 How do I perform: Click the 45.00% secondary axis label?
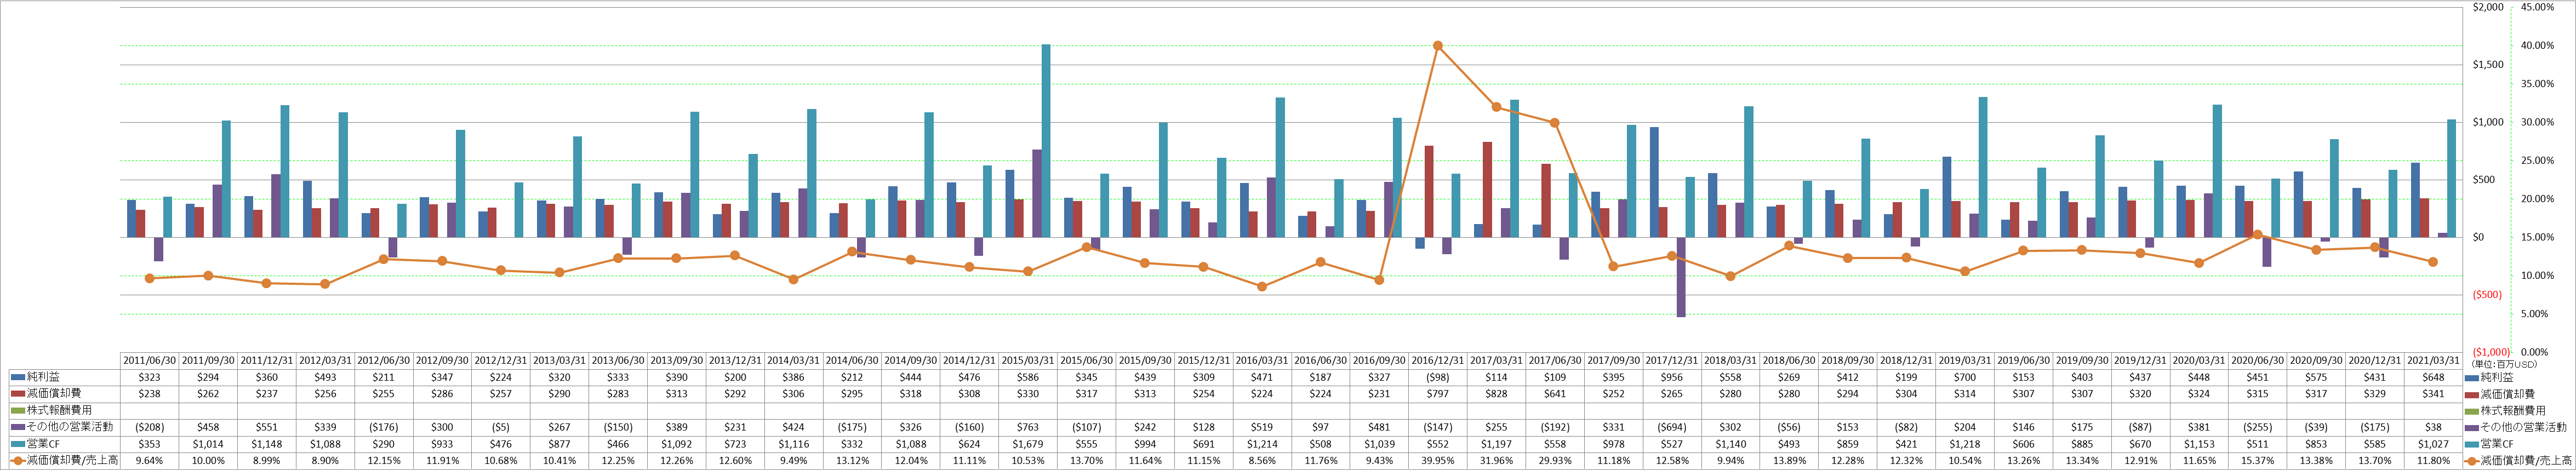[x=2538, y=7]
